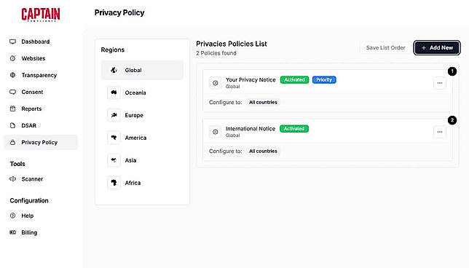Click the Oceania region map icon
The image size is (469, 268).
(114, 92)
